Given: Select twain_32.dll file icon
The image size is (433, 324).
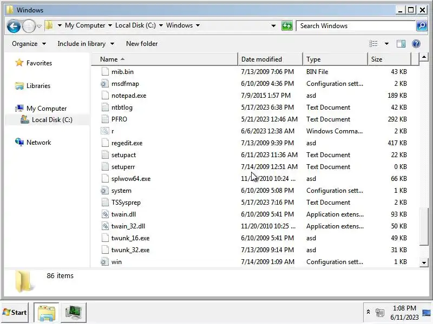Looking at the screenshot, I should (105, 226).
